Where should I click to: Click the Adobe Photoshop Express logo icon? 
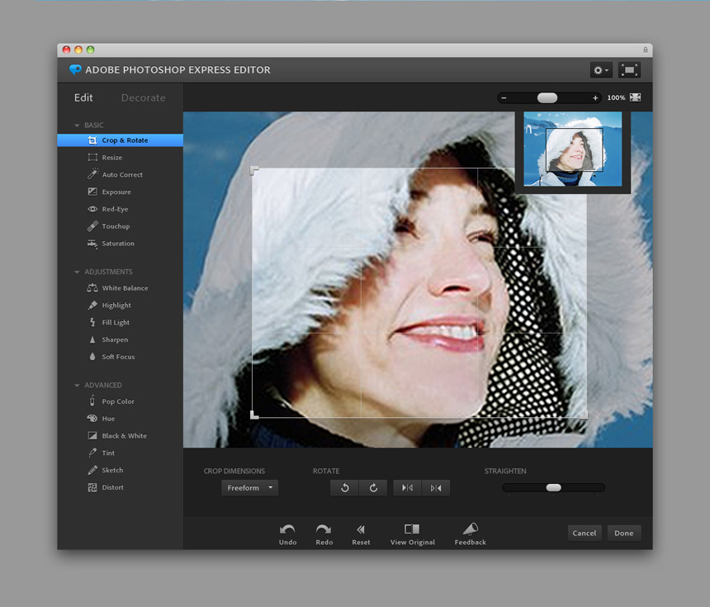(x=74, y=69)
